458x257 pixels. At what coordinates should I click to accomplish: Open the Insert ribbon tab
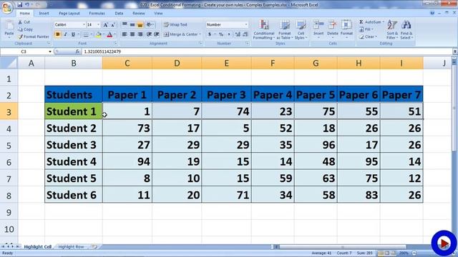click(x=44, y=14)
